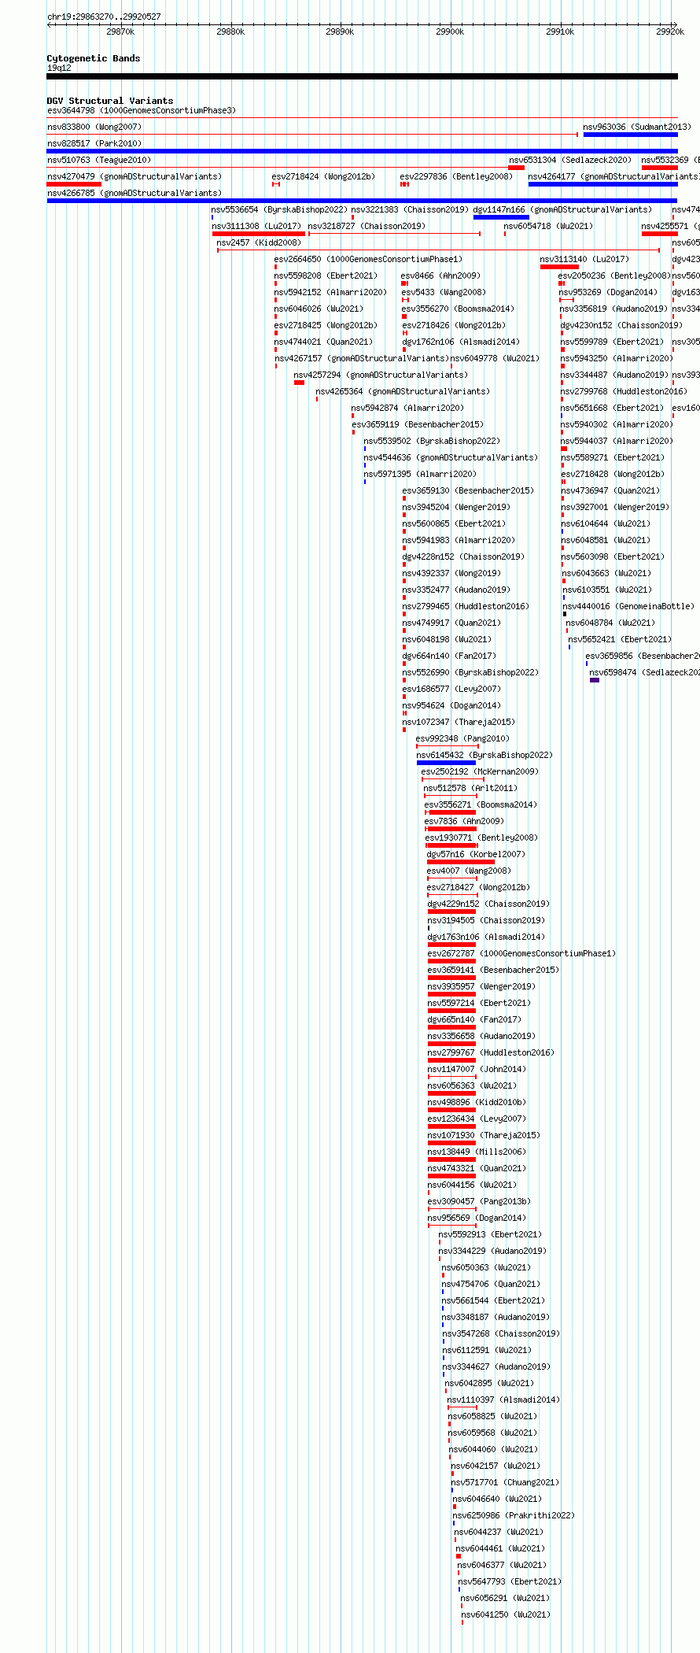Select nsv3111308 (Lu2017) label
The image size is (700, 1653).
coord(256,226)
